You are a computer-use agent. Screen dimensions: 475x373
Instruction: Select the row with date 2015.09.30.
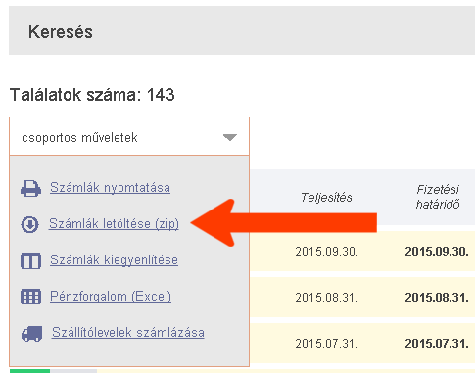tap(362, 252)
